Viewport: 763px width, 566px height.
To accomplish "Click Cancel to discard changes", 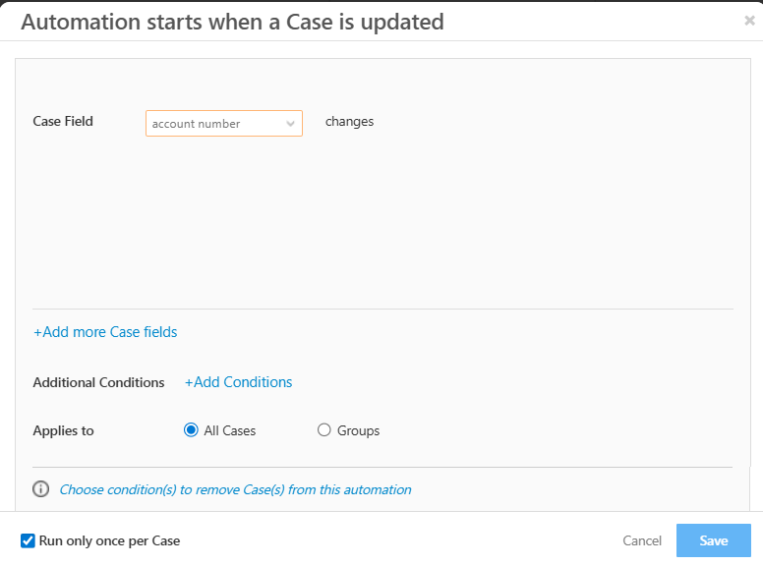I will click(x=642, y=540).
